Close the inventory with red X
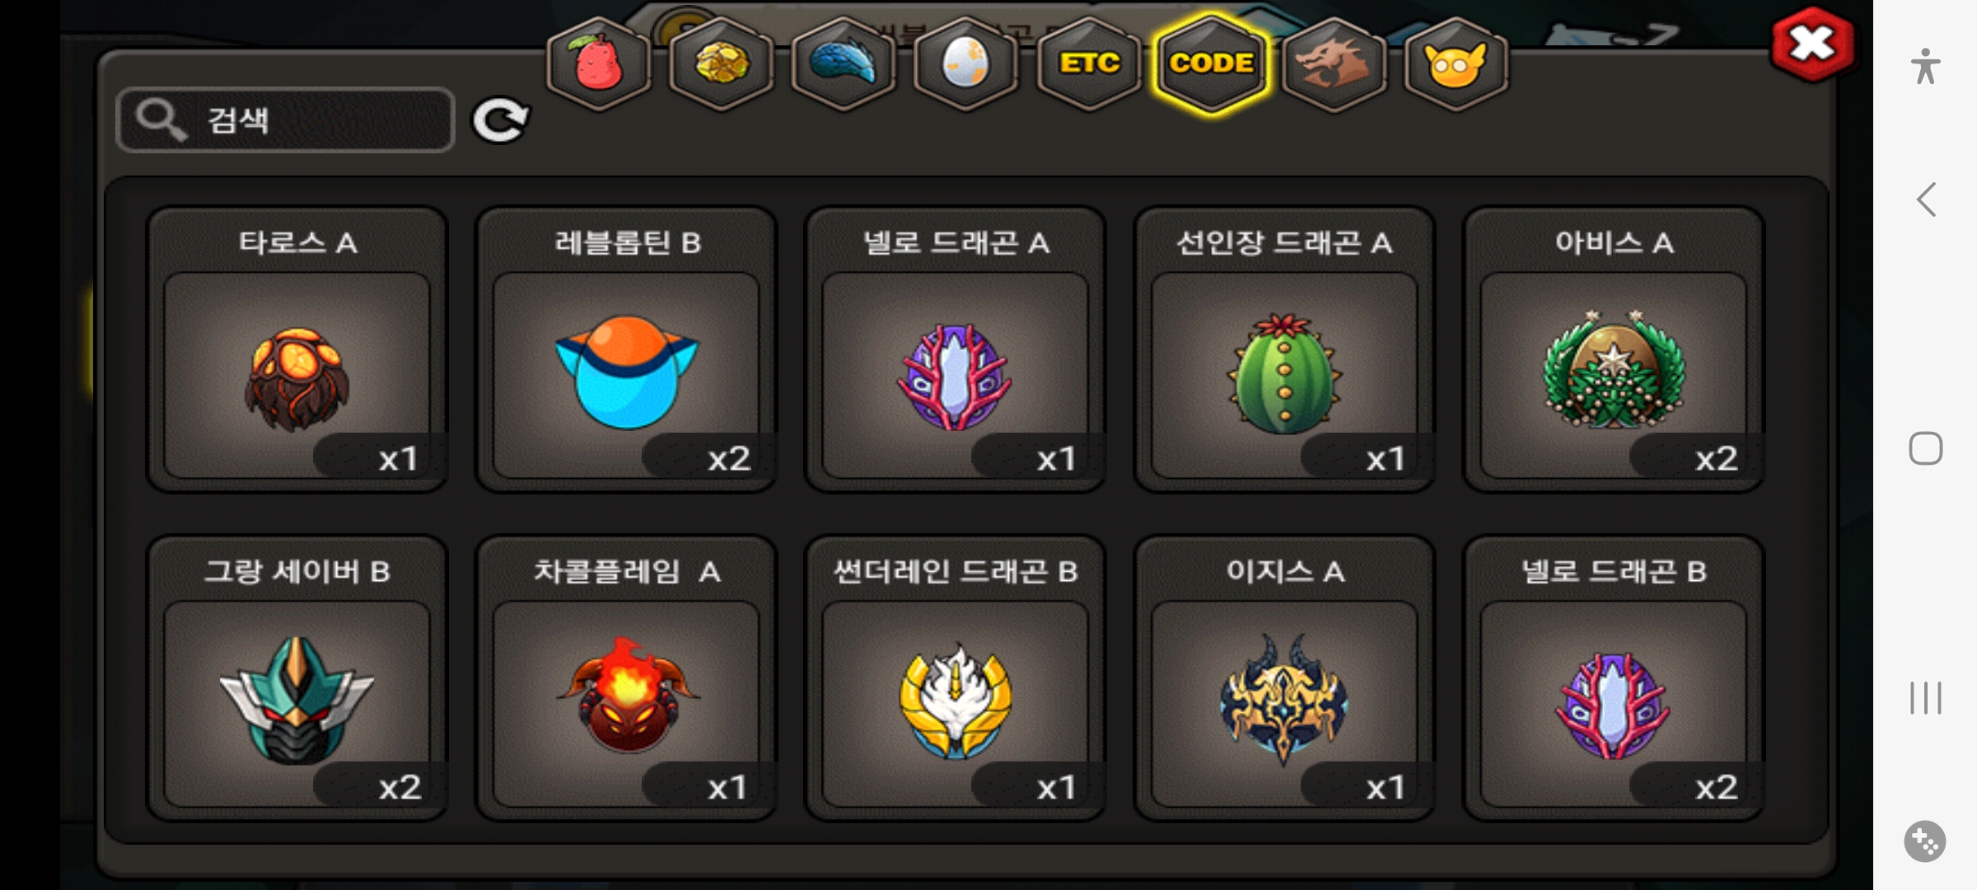The width and height of the screenshot is (1977, 890). pyautogui.click(x=1812, y=44)
